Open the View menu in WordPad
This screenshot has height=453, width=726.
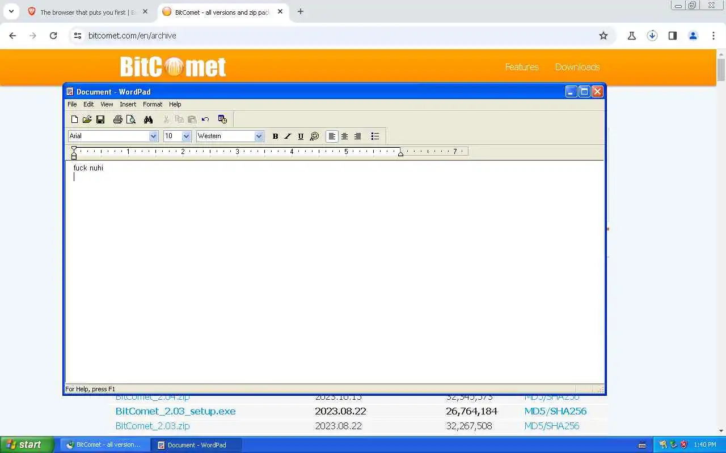pyautogui.click(x=107, y=104)
